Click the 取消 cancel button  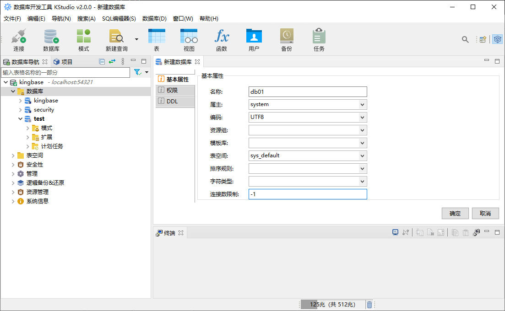485,214
